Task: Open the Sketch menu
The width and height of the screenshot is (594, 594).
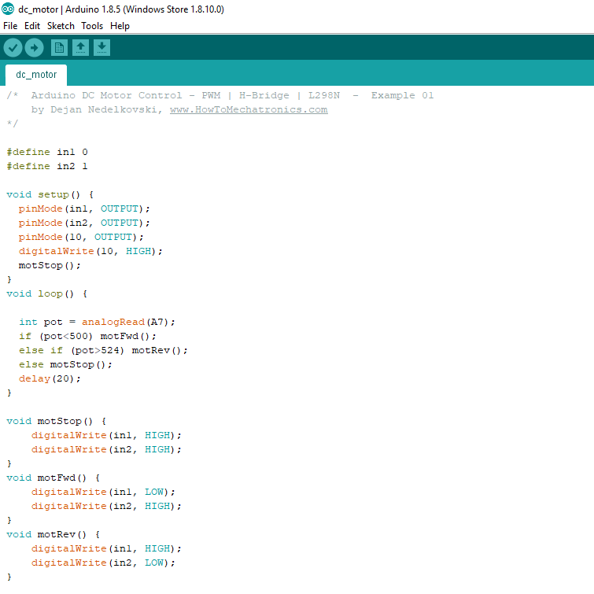Action: click(x=61, y=26)
